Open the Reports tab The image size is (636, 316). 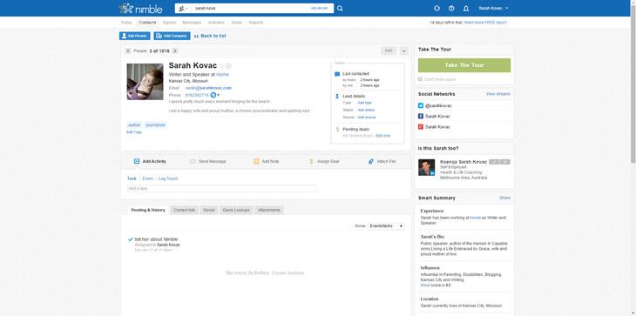tap(256, 23)
